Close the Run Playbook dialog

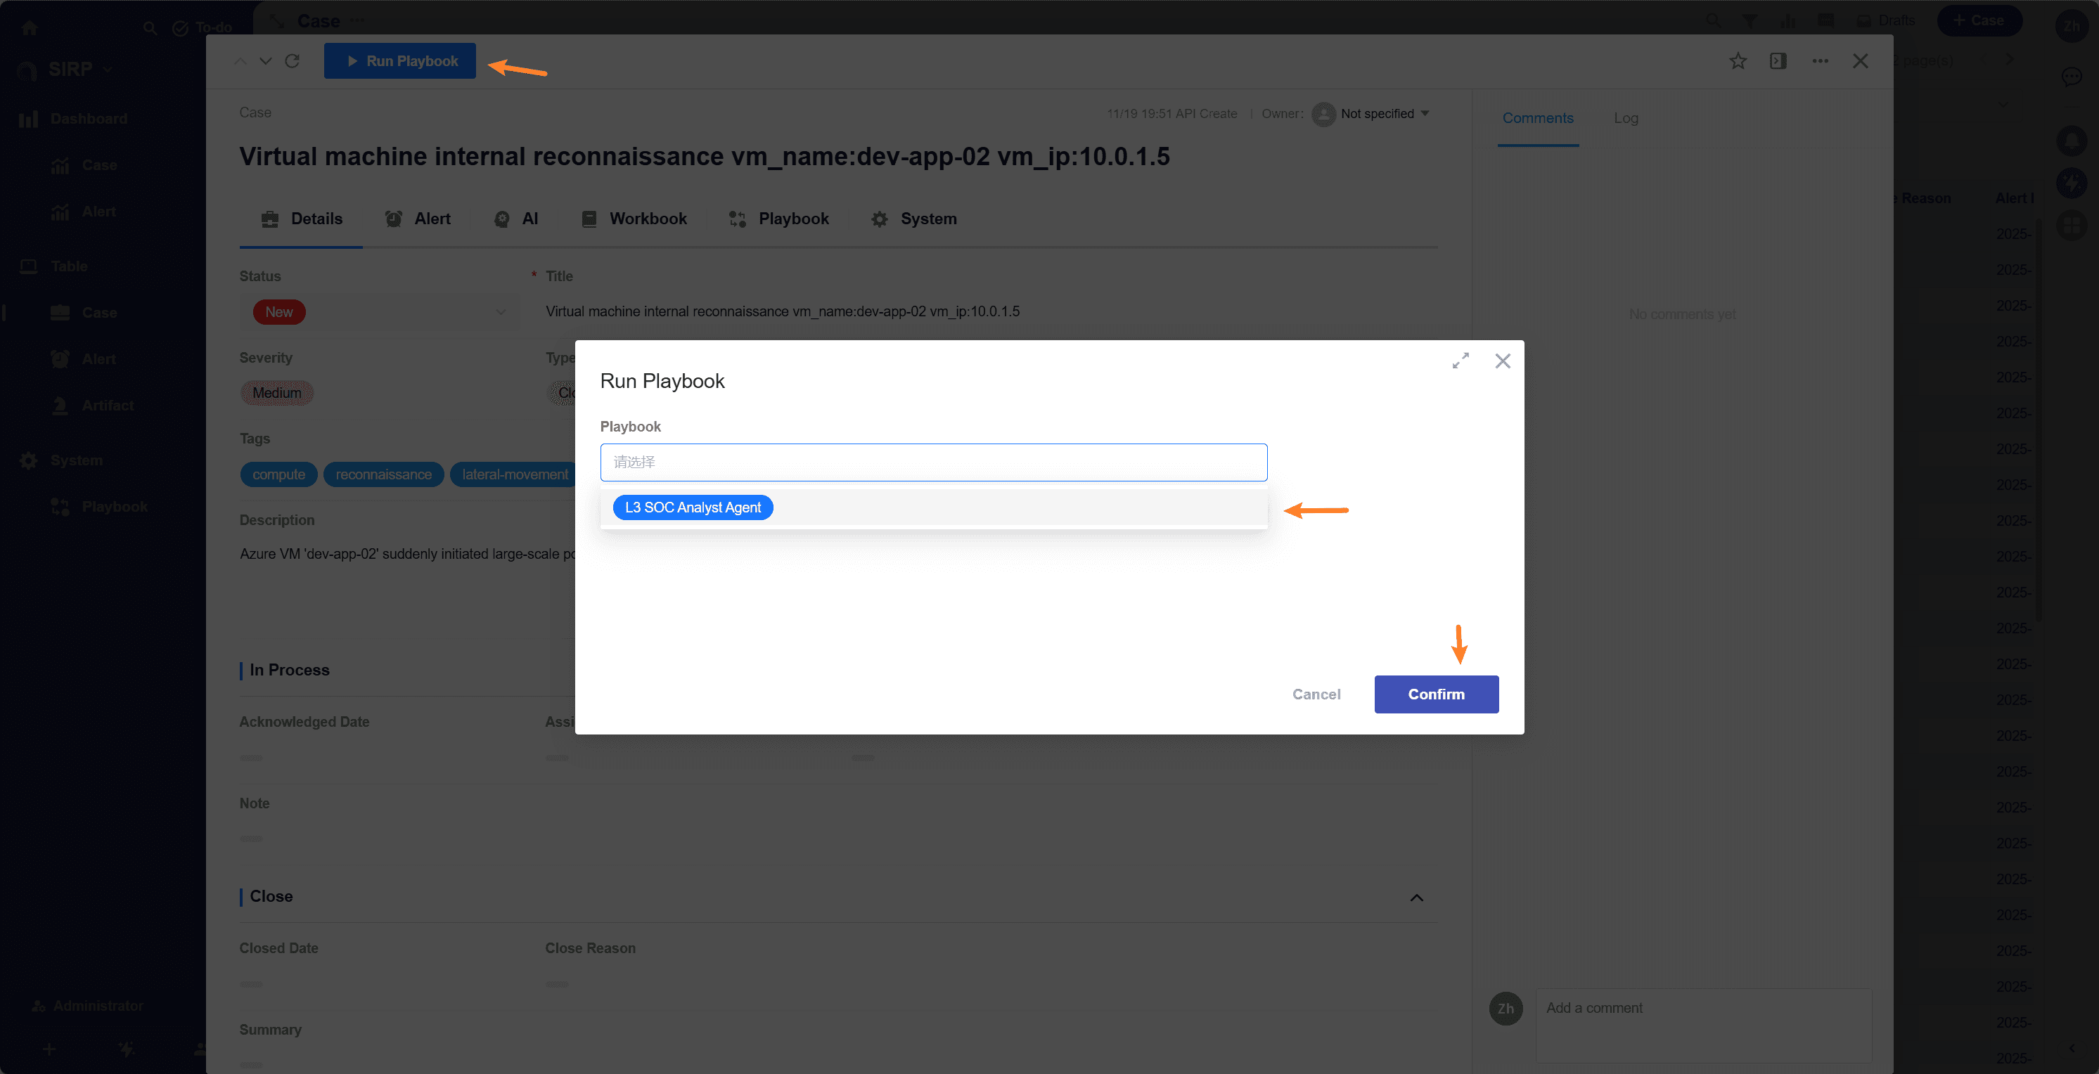(x=1503, y=361)
